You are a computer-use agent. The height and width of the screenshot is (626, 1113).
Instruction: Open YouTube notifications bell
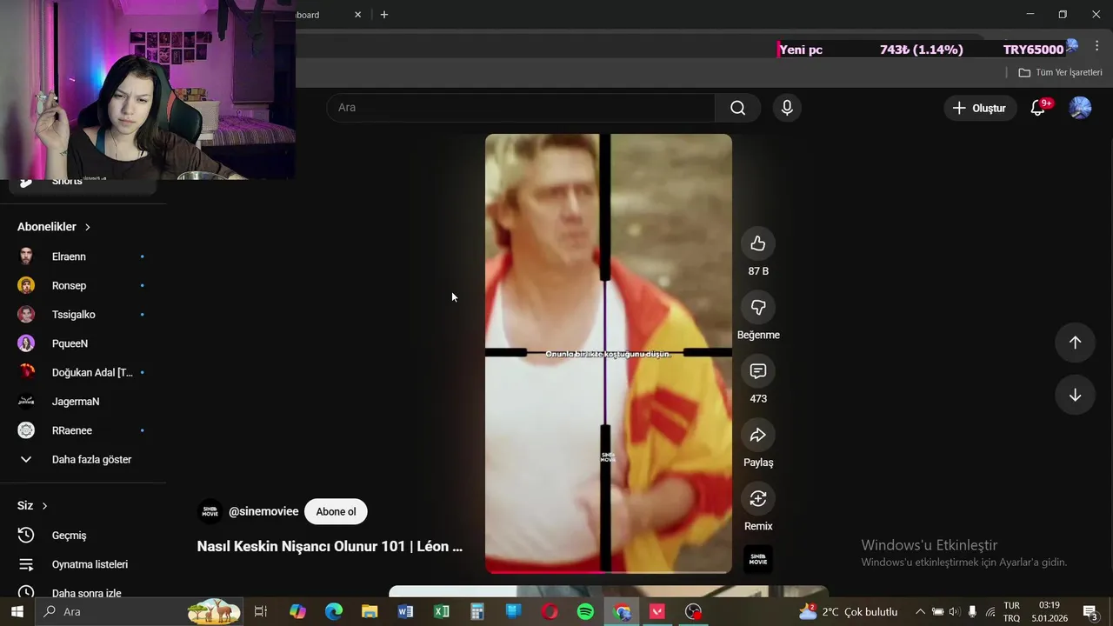[x=1038, y=108]
